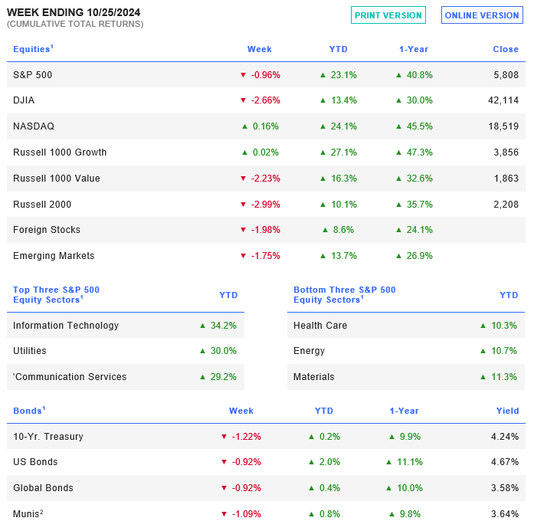Image resolution: width=534 pixels, height=531 pixels.
Task: Select Global Bonds yield 3.58%
Action: tap(505, 488)
